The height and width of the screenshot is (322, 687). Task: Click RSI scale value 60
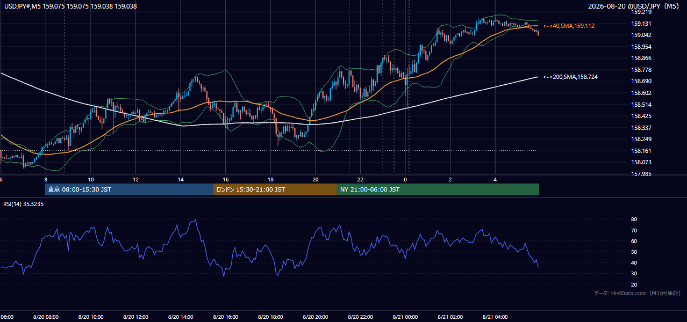[x=634, y=241]
